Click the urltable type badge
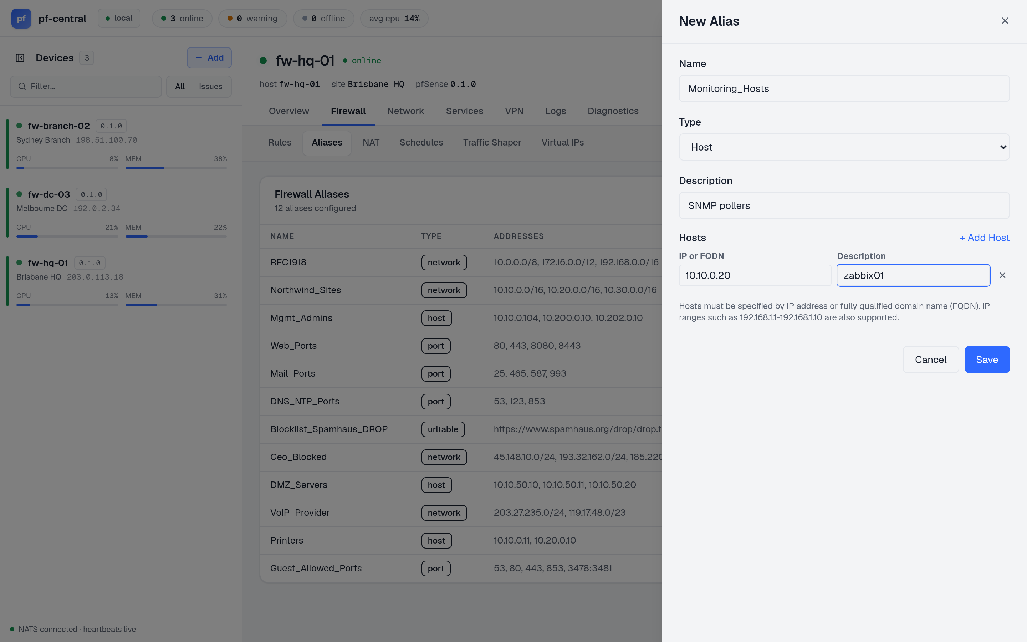This screenshot has width=1027, height=642. (443, 429)
